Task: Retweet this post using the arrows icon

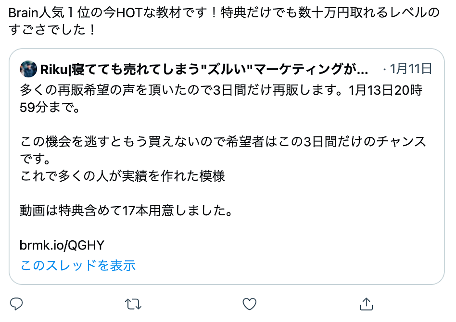Action: [x=133, y=304]
